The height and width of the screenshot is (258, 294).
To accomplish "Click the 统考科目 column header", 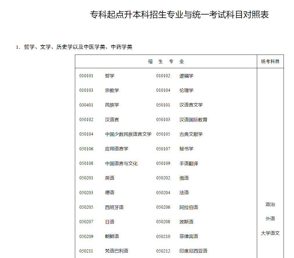I will [270, 61].
